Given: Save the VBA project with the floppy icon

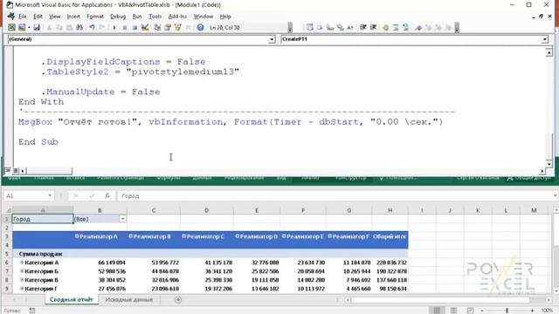Looking at the screenshot, I should click(x=37, y=27).
